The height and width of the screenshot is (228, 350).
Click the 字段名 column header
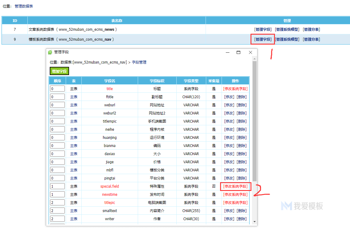pos(110,81)
